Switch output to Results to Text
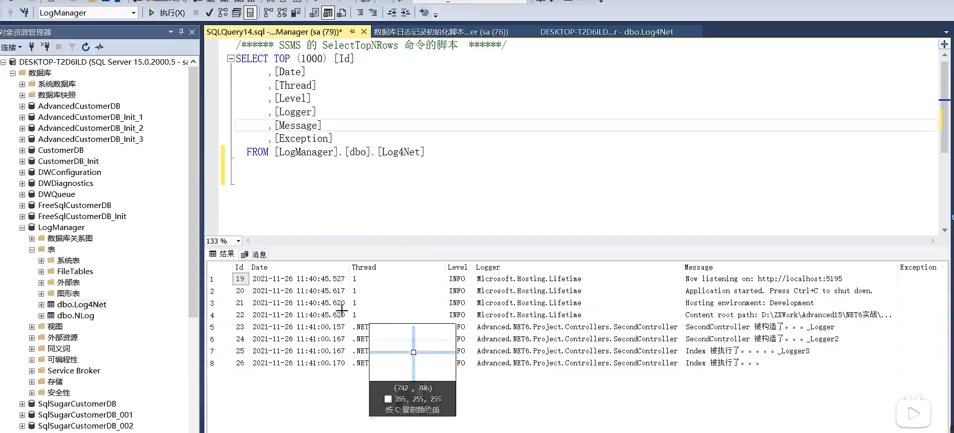Image resolution: width=954 pixels, height=433 pixels. pos(314,13)
